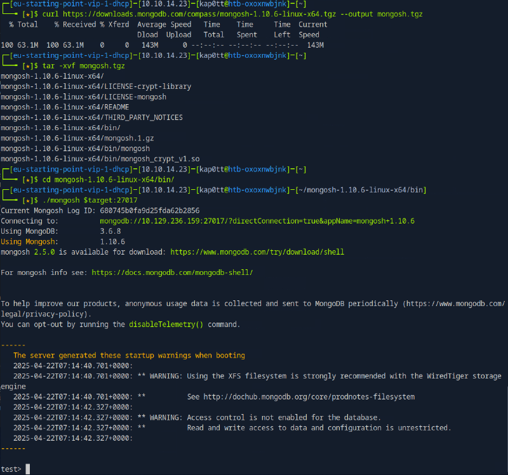Click the startup warnings heading text
This screenshot has width=508, height=475.
[129, 356]
